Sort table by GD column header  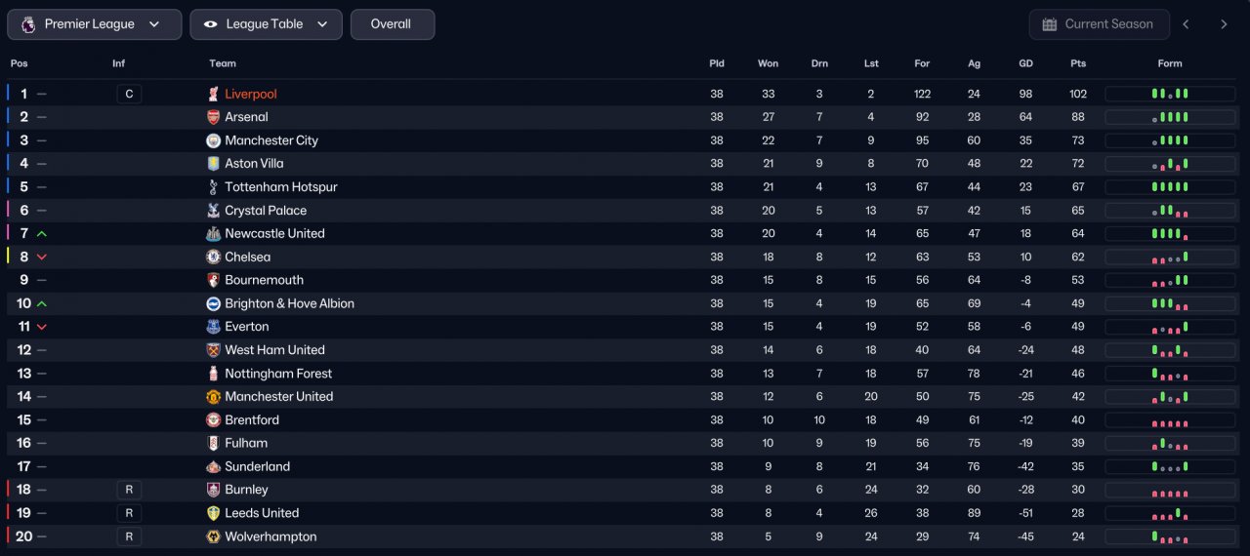pyautogui.click(x=1025, y=63)
